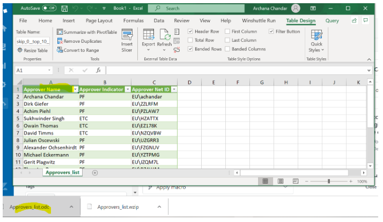Click Refresh table icon

165,35
